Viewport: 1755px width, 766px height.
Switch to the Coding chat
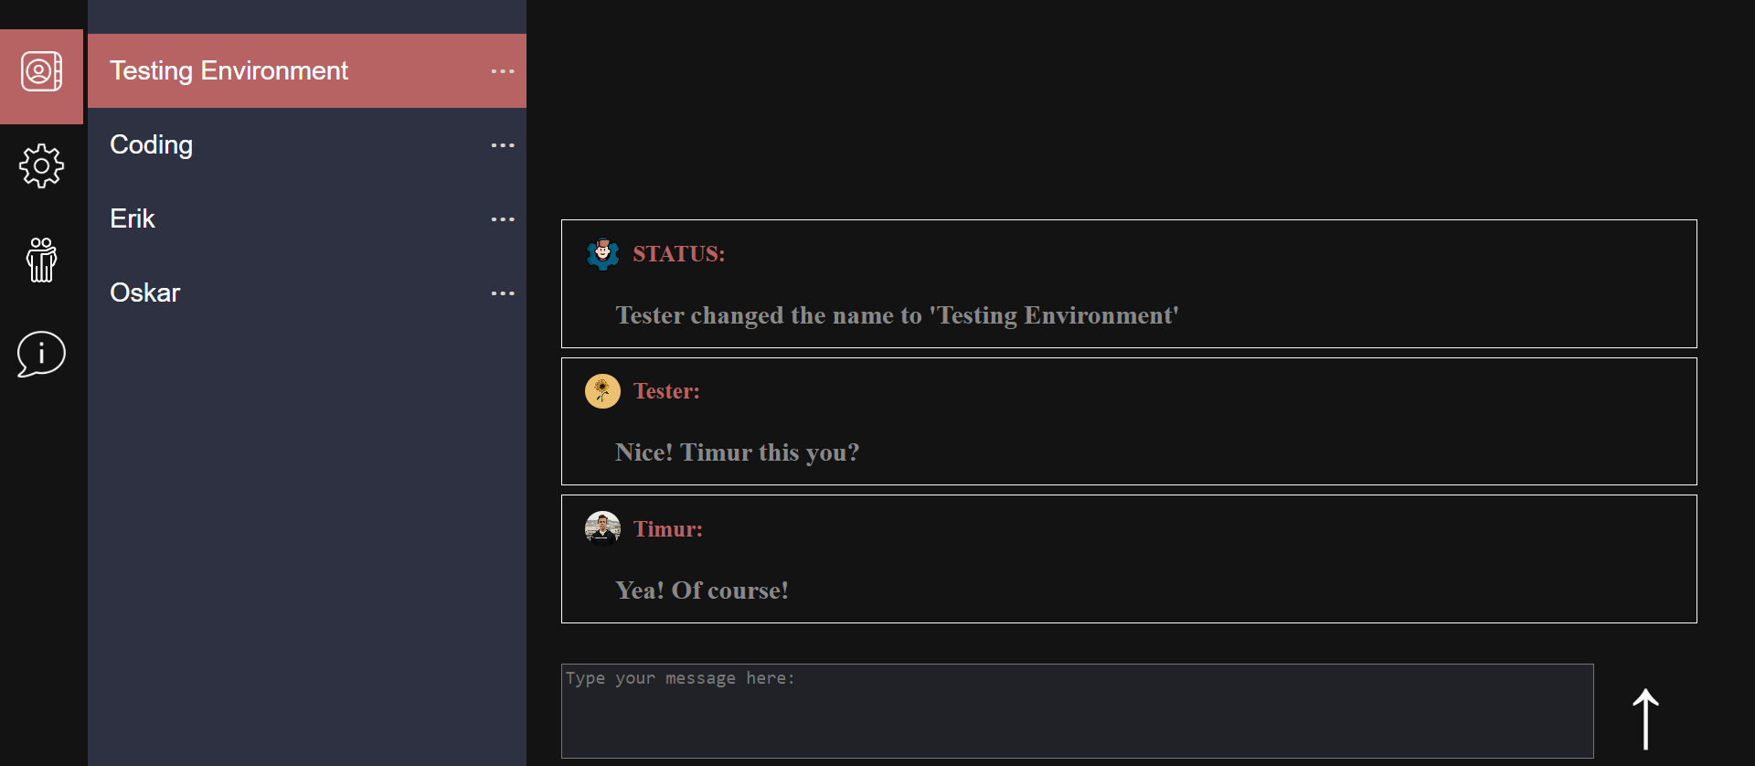pyautogui.click(x=152, y=145)
